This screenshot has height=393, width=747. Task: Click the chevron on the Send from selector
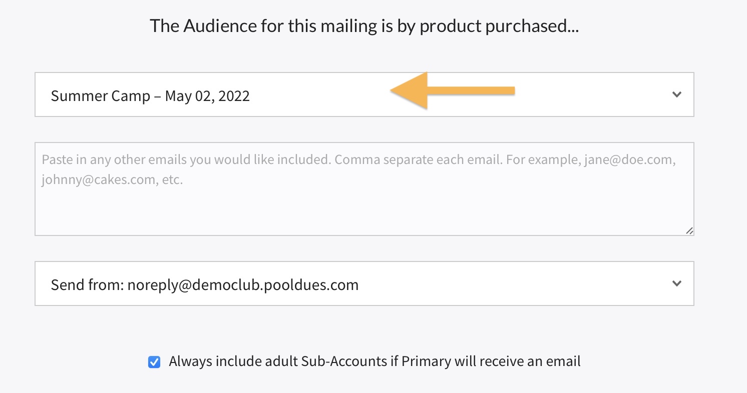677,283
